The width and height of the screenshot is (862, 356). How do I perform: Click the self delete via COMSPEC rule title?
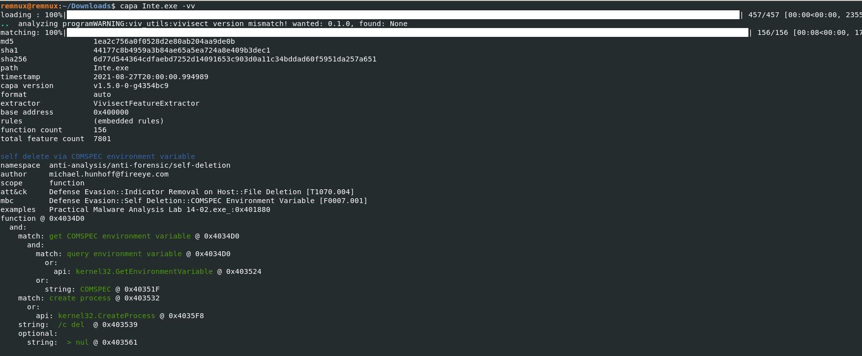(x=98, y=156)
